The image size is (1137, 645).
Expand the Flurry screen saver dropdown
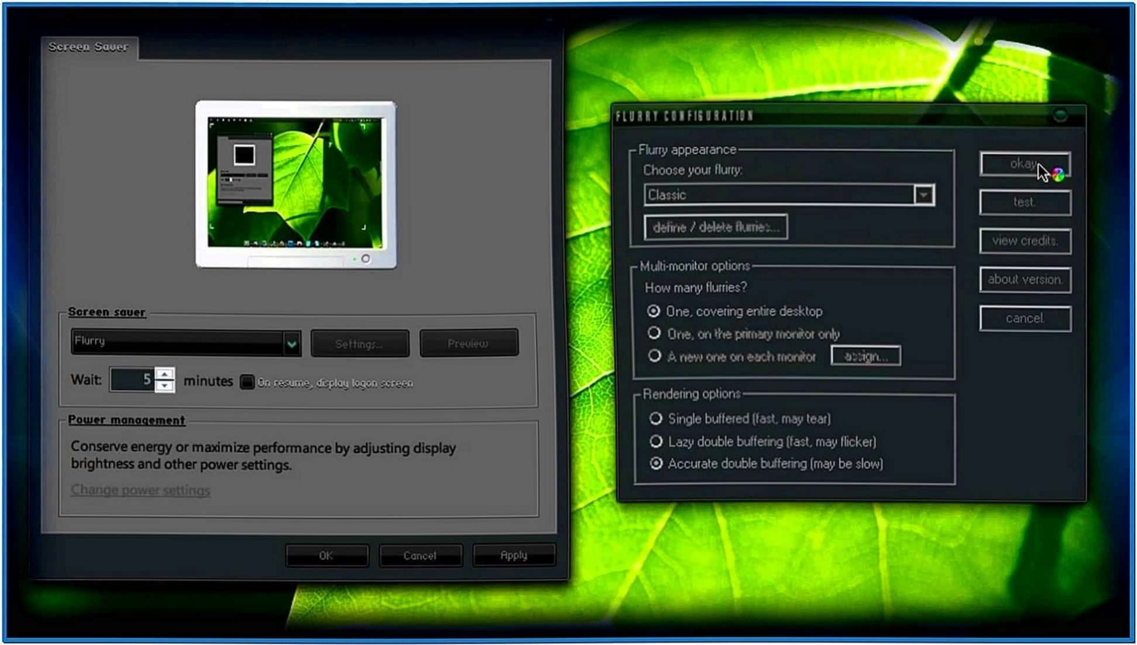click(x=291, y=344)
